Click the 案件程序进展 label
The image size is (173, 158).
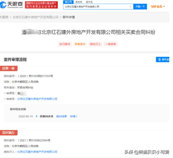click(x=18, y=109)
